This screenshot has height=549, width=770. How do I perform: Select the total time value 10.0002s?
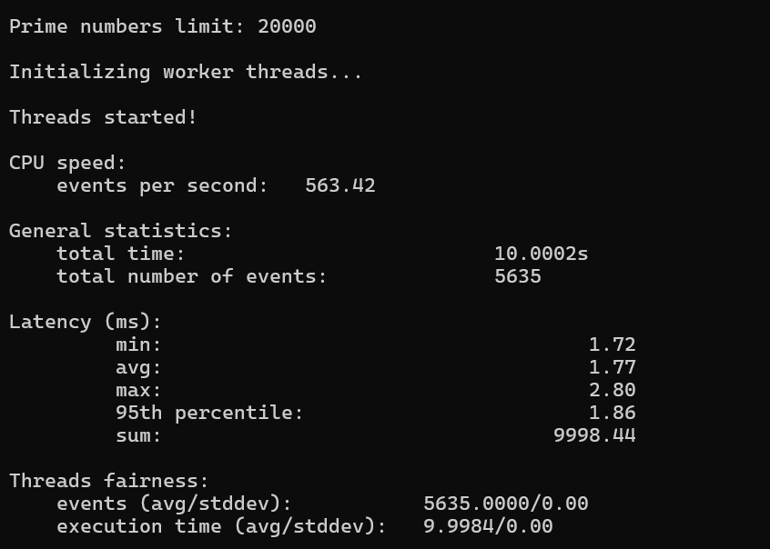pyautogui.click(x=542, y=254)
